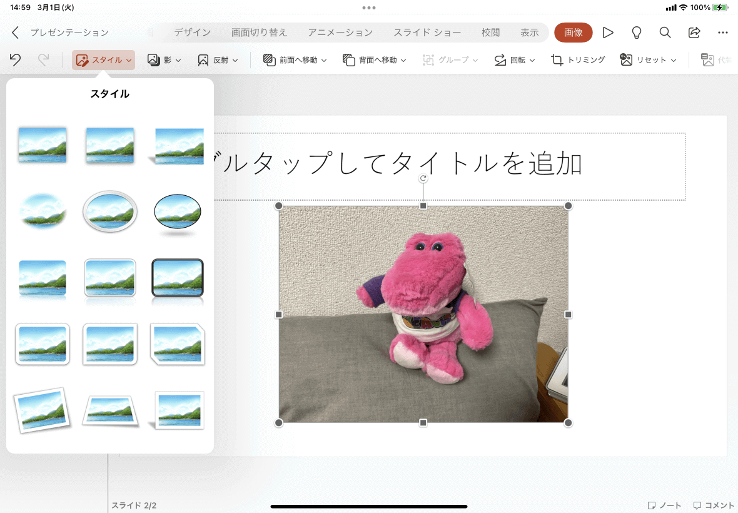The width and height of the screenshot is (738, 513).
Task: Switch to the デザイン tab
Action: click(x=193, y=33)
